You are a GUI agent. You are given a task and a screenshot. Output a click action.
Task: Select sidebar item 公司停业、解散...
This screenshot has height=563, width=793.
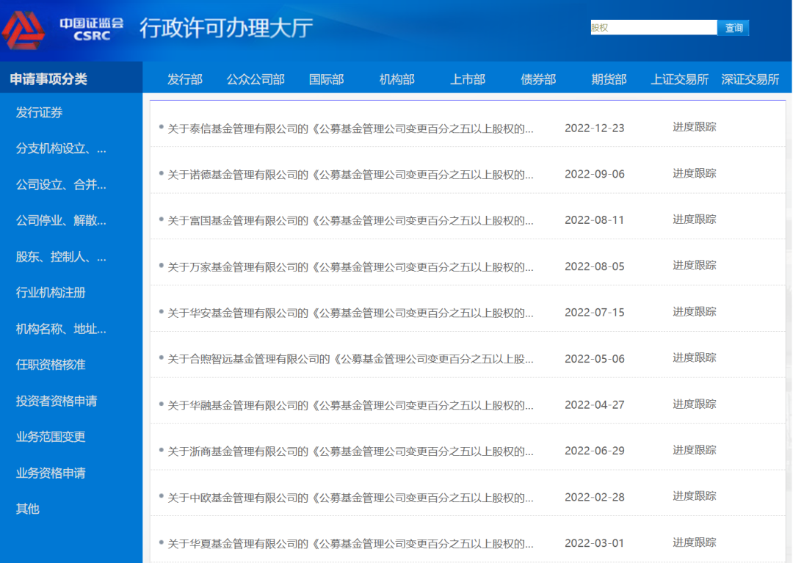point(61,220)
